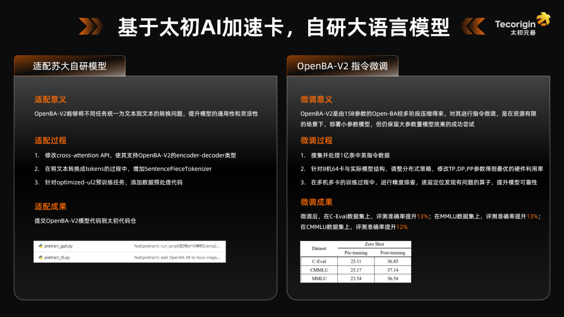Click the Python icon beside pretrain_t5.py
This screenshot has height=317, width=564.
[40, 257]
